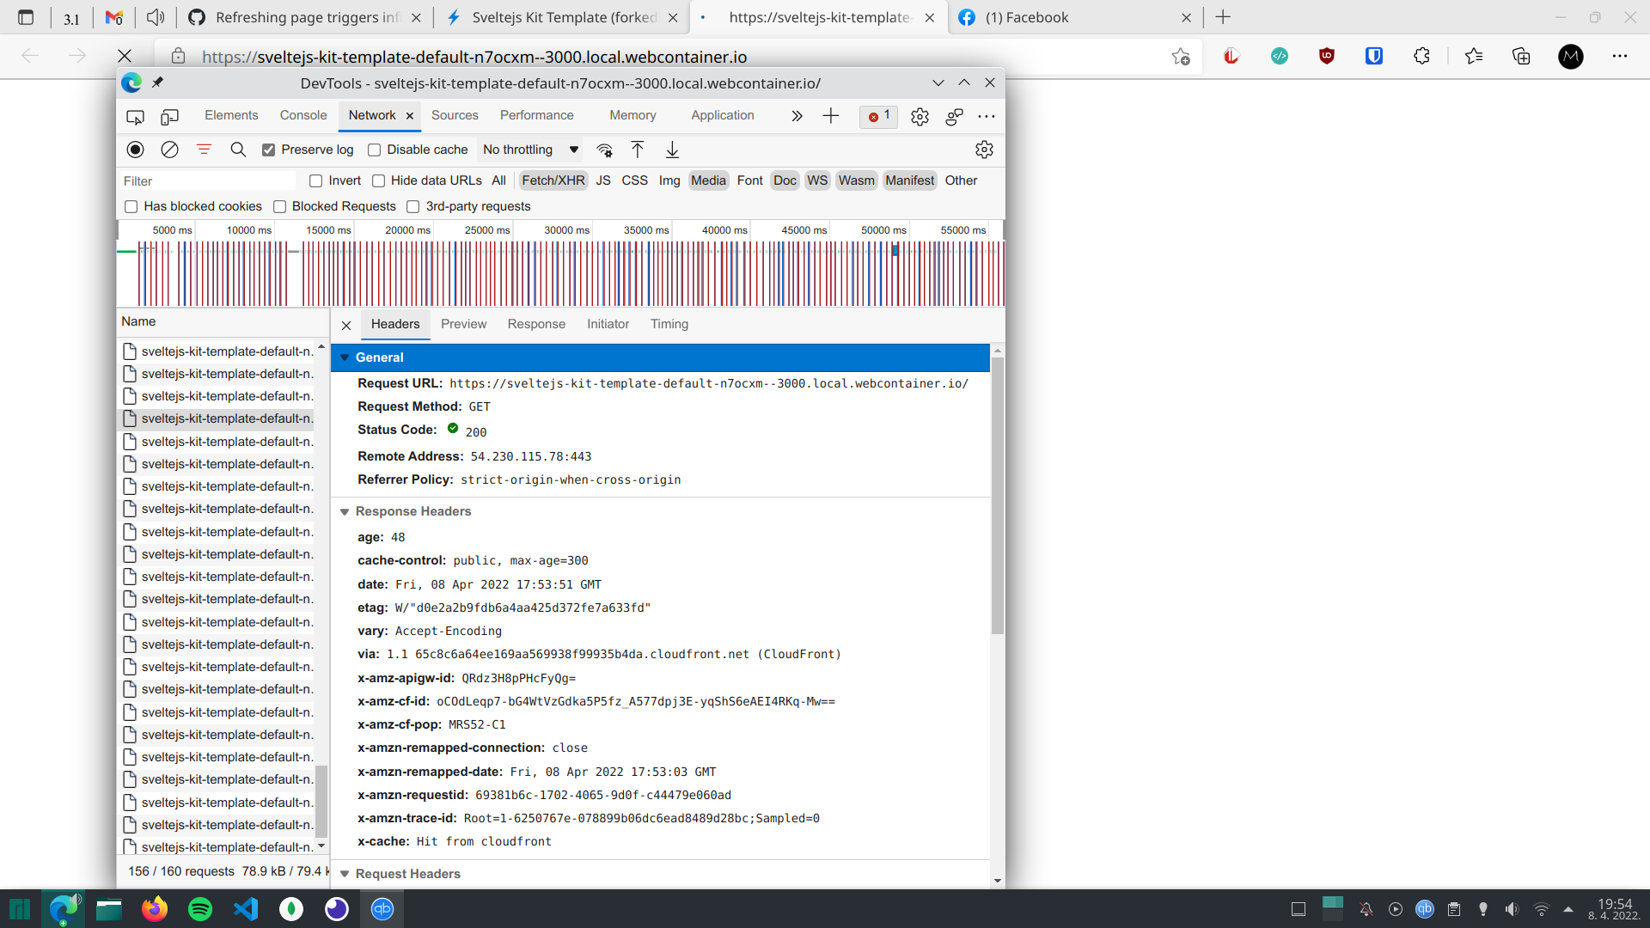Check the Hide data URLs checkbox
The width and height of the screenshot is (1650, 928).
coord(379,180)
